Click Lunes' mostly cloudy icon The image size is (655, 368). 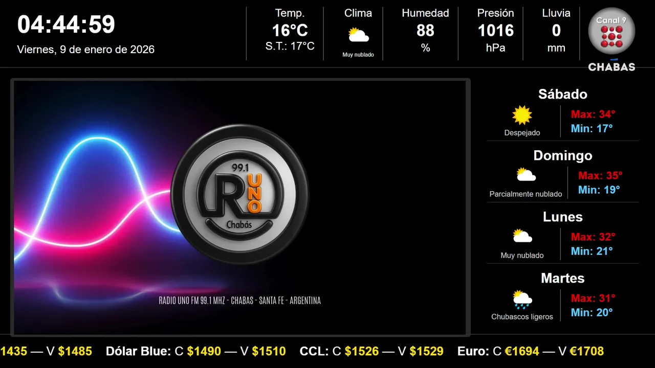[x=522, y=236]
